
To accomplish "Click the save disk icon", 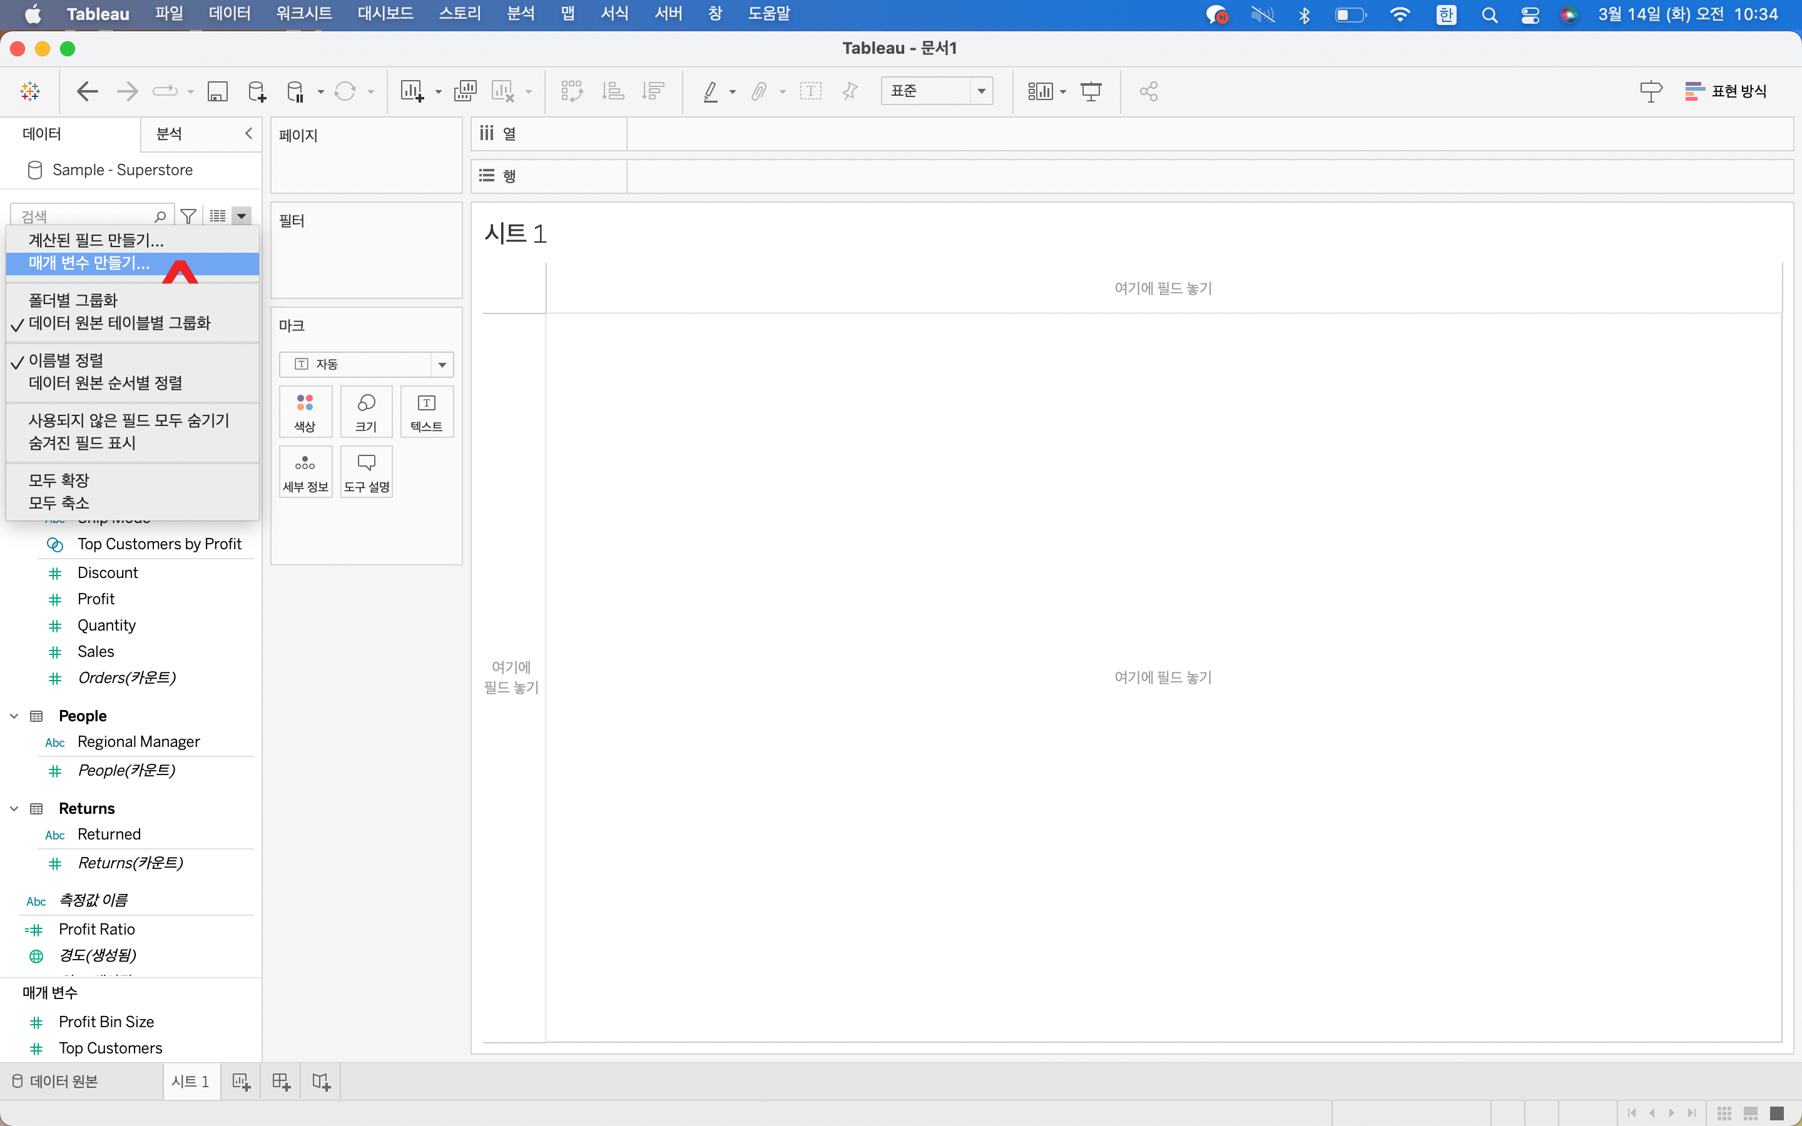I will pos(216,91).
